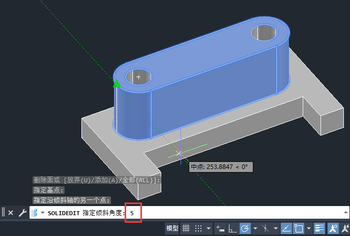
Task: Open polar tracking angle dropdown
Action: click(x=255, y=228)
